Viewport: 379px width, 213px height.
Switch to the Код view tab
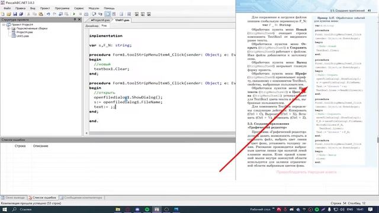(x=104, y=25)
